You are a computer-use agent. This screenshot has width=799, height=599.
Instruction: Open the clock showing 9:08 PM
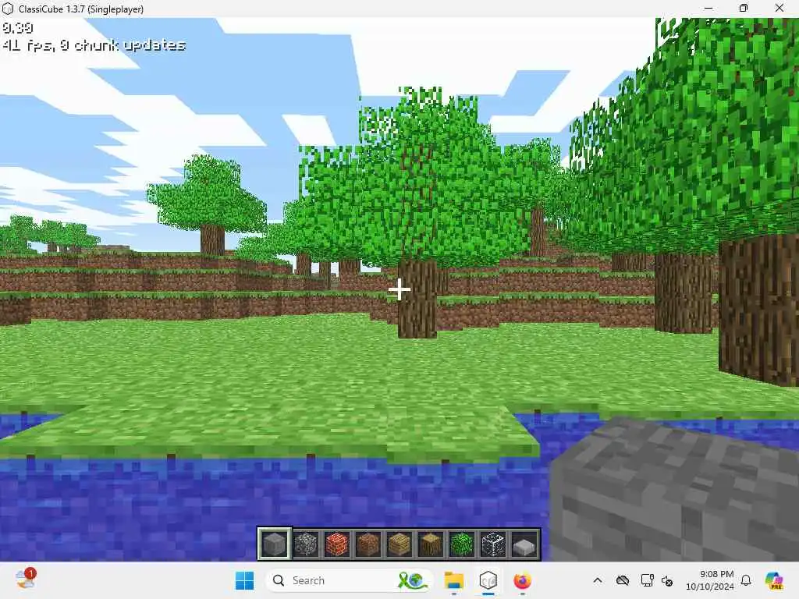click(x=709, y=580)
